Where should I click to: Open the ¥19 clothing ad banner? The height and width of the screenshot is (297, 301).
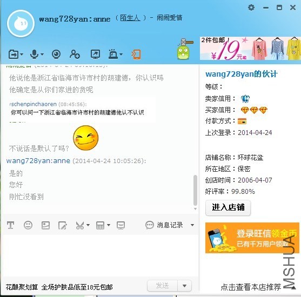tap(250, 49)
